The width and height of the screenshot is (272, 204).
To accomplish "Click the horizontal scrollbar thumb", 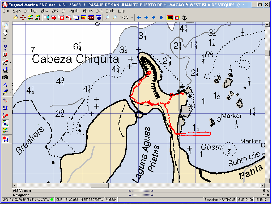I will [100, 185].
